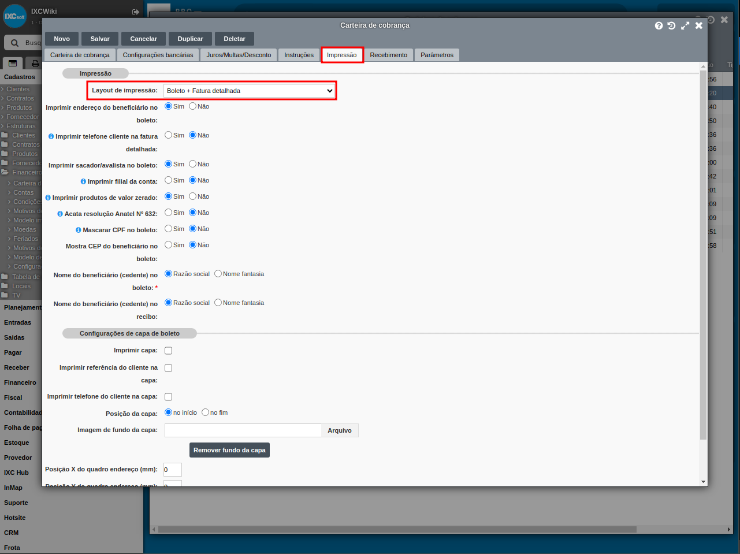740x554 pixels.
Task: Click info icon beside Imprimir telefone cliente
Action: (x=51, y=136)
